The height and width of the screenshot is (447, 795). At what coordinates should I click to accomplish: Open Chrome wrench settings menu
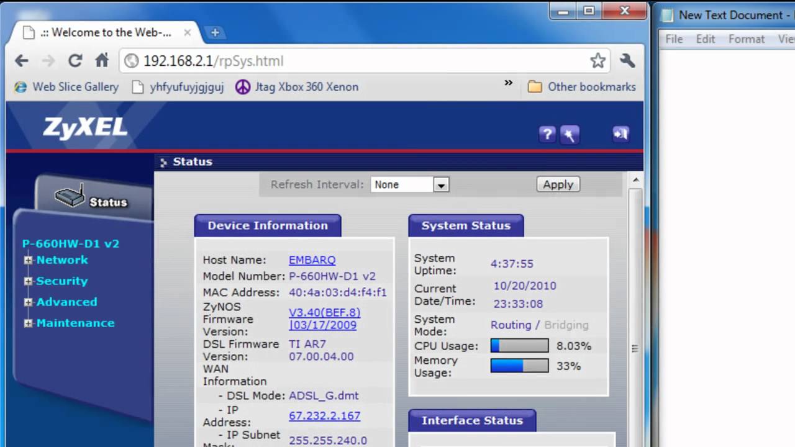coord(627,61)
